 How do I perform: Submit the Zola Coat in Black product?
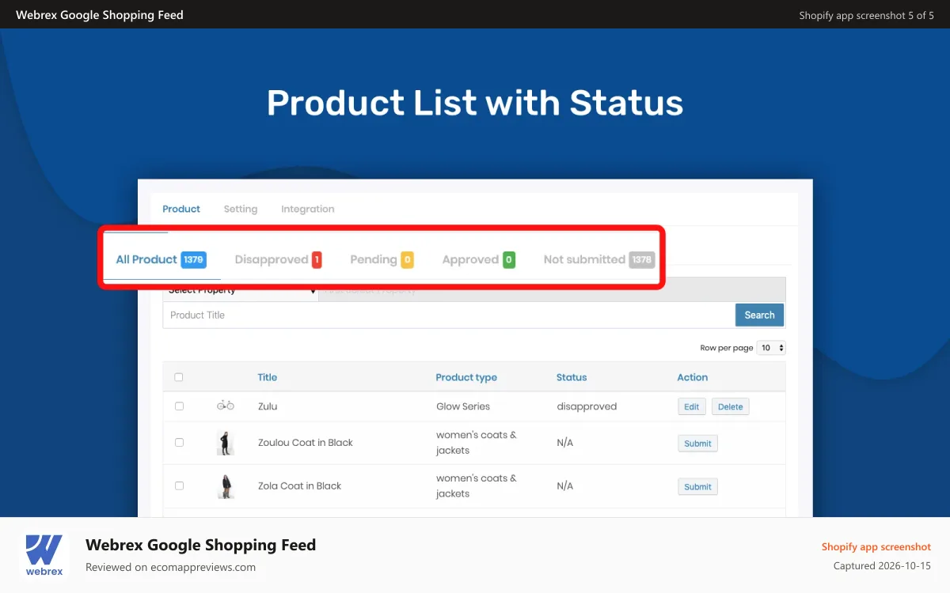coord(697,486)
